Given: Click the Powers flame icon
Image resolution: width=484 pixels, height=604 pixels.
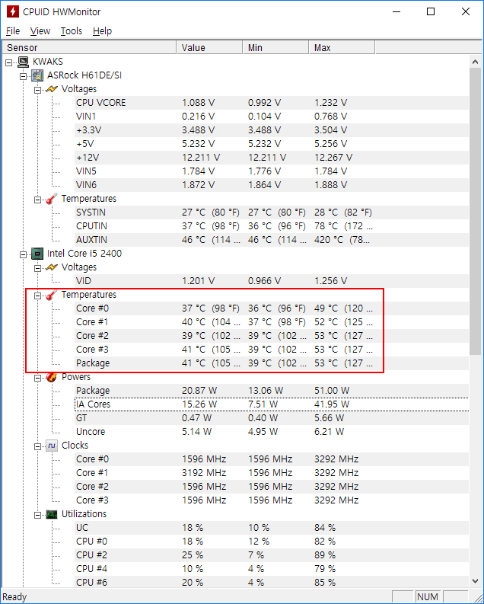Looking at the screenshot, I should click(x=52, y=377).
